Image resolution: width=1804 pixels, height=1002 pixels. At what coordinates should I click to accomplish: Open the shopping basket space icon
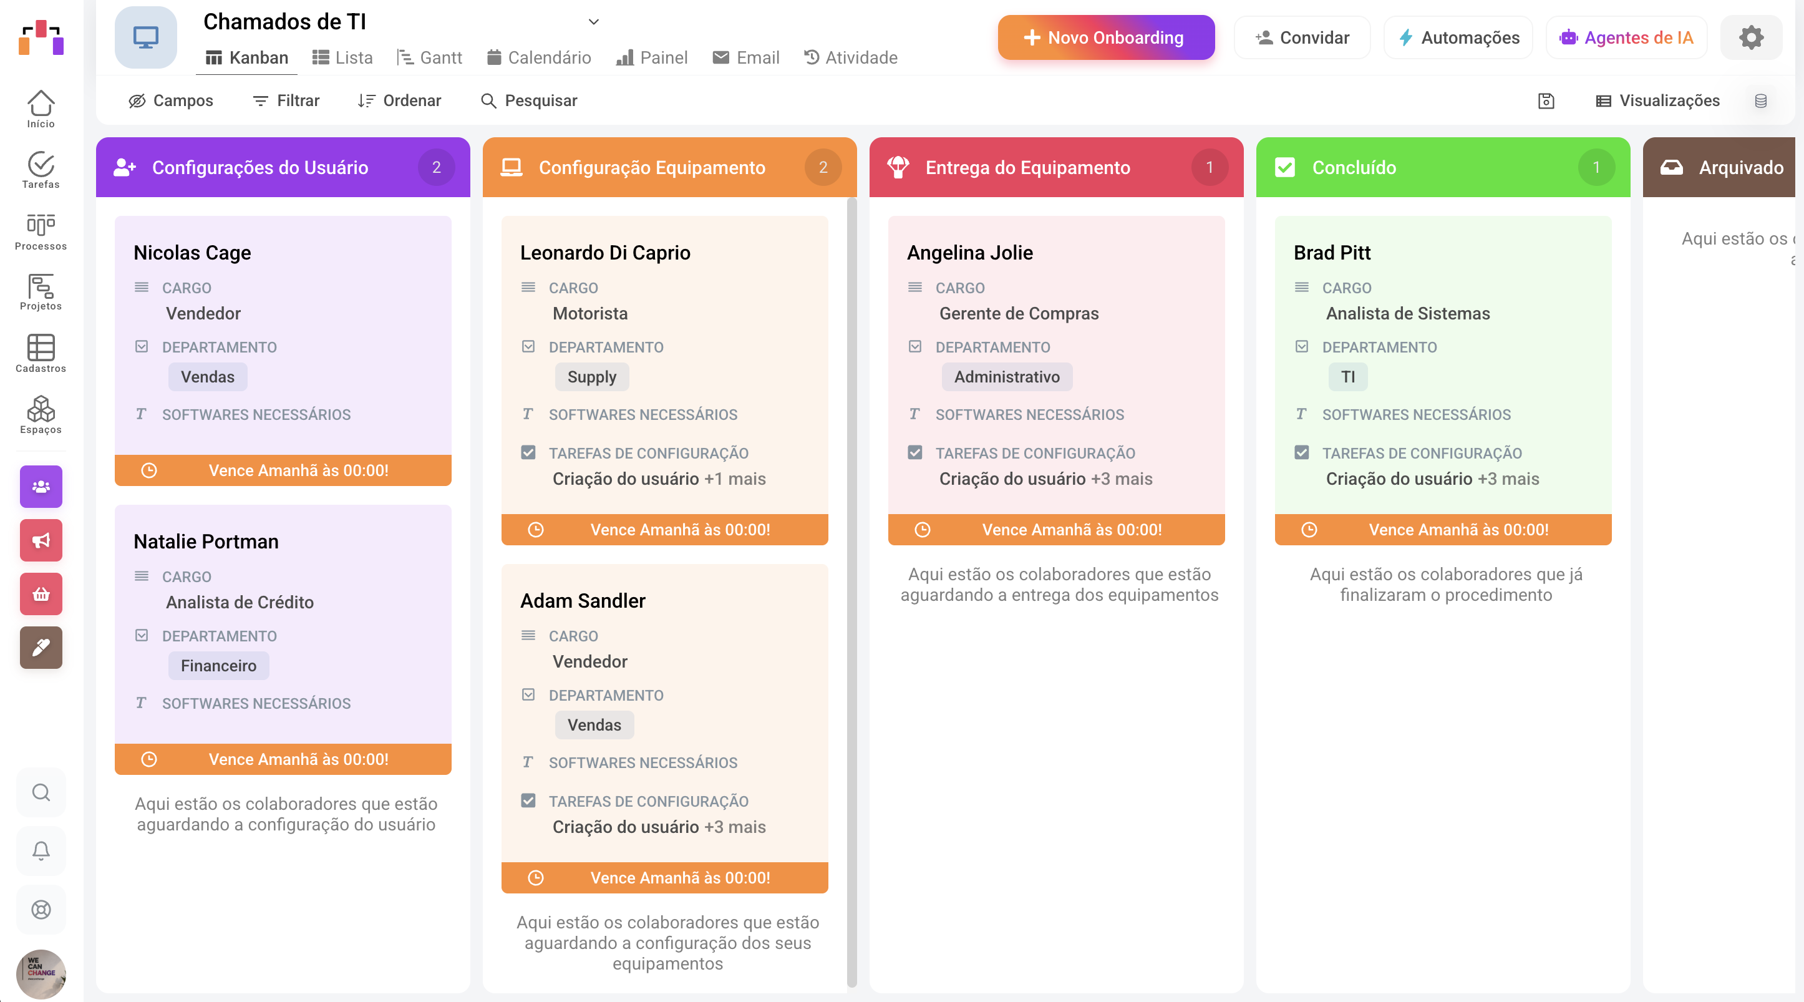coord(41,594)
